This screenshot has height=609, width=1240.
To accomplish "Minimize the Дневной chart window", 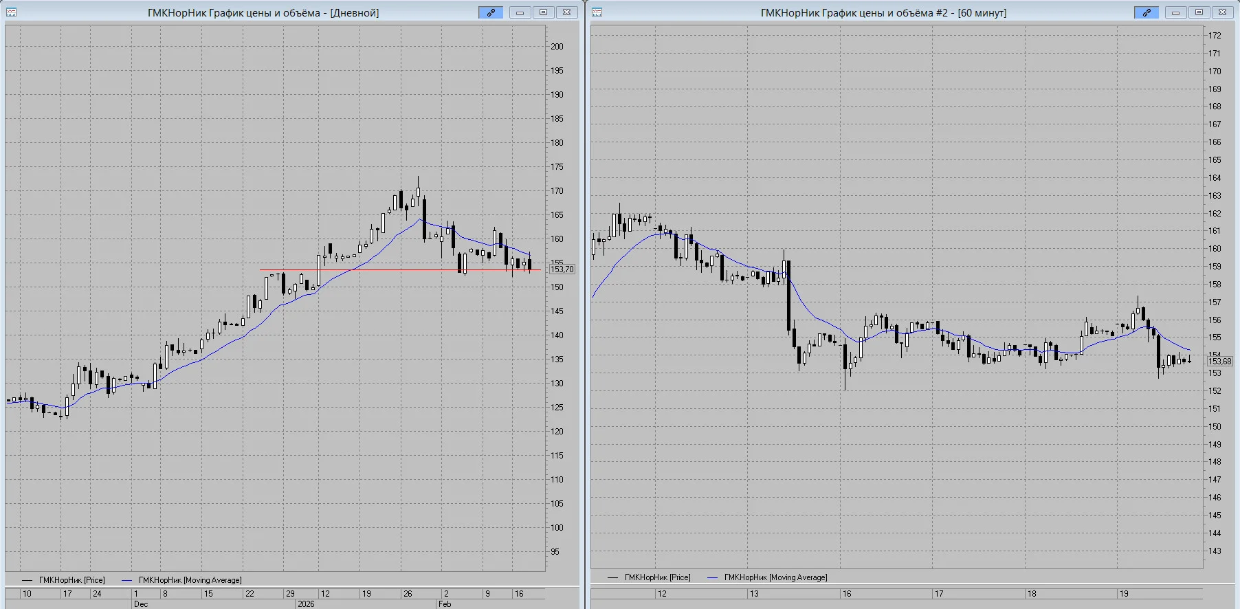I will (x=520, y=12).
